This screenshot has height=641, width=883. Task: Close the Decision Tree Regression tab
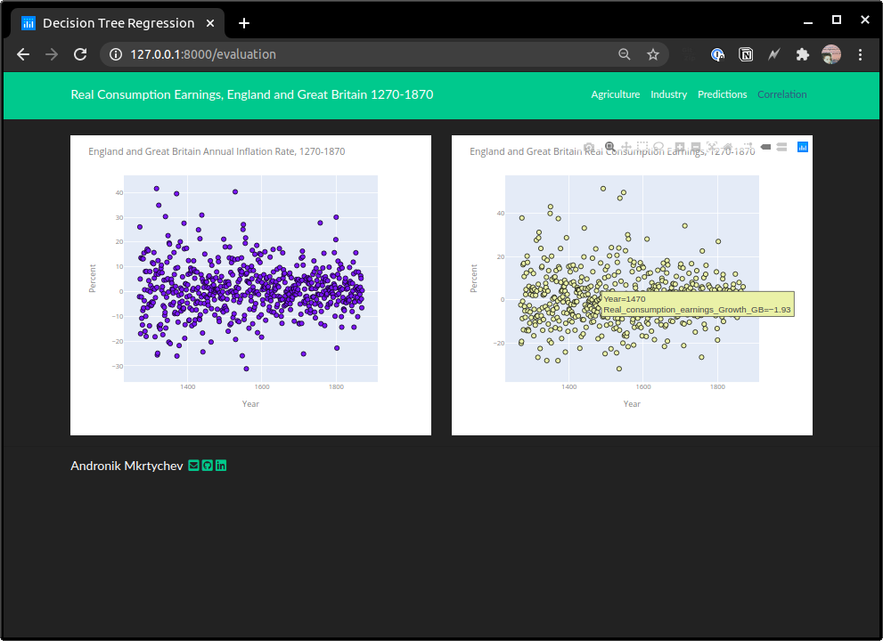(x=210, y=23)
